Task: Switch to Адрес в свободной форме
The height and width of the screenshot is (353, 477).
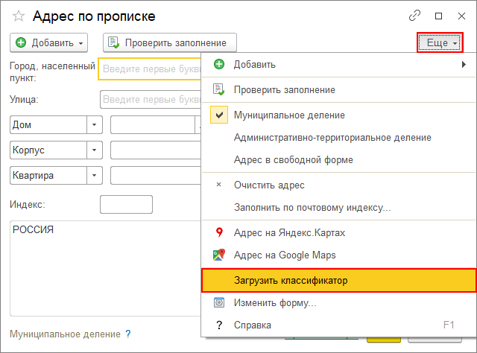Action: coord(293,159)
